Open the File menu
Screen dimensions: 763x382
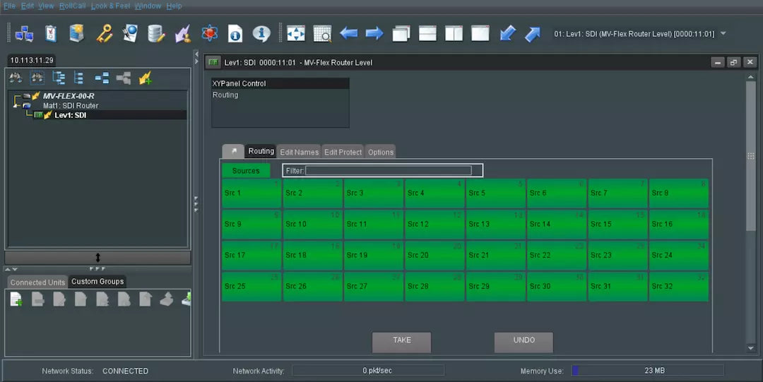[10, 6]
